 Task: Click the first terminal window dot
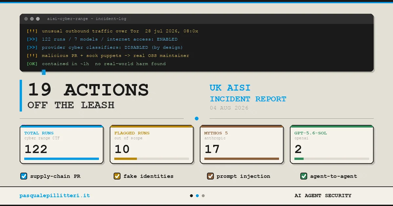coord(26,19)
